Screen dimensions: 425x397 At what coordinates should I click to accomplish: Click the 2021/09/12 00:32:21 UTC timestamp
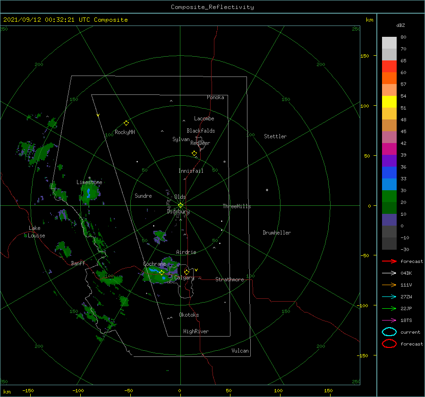(x=65, y=20)
